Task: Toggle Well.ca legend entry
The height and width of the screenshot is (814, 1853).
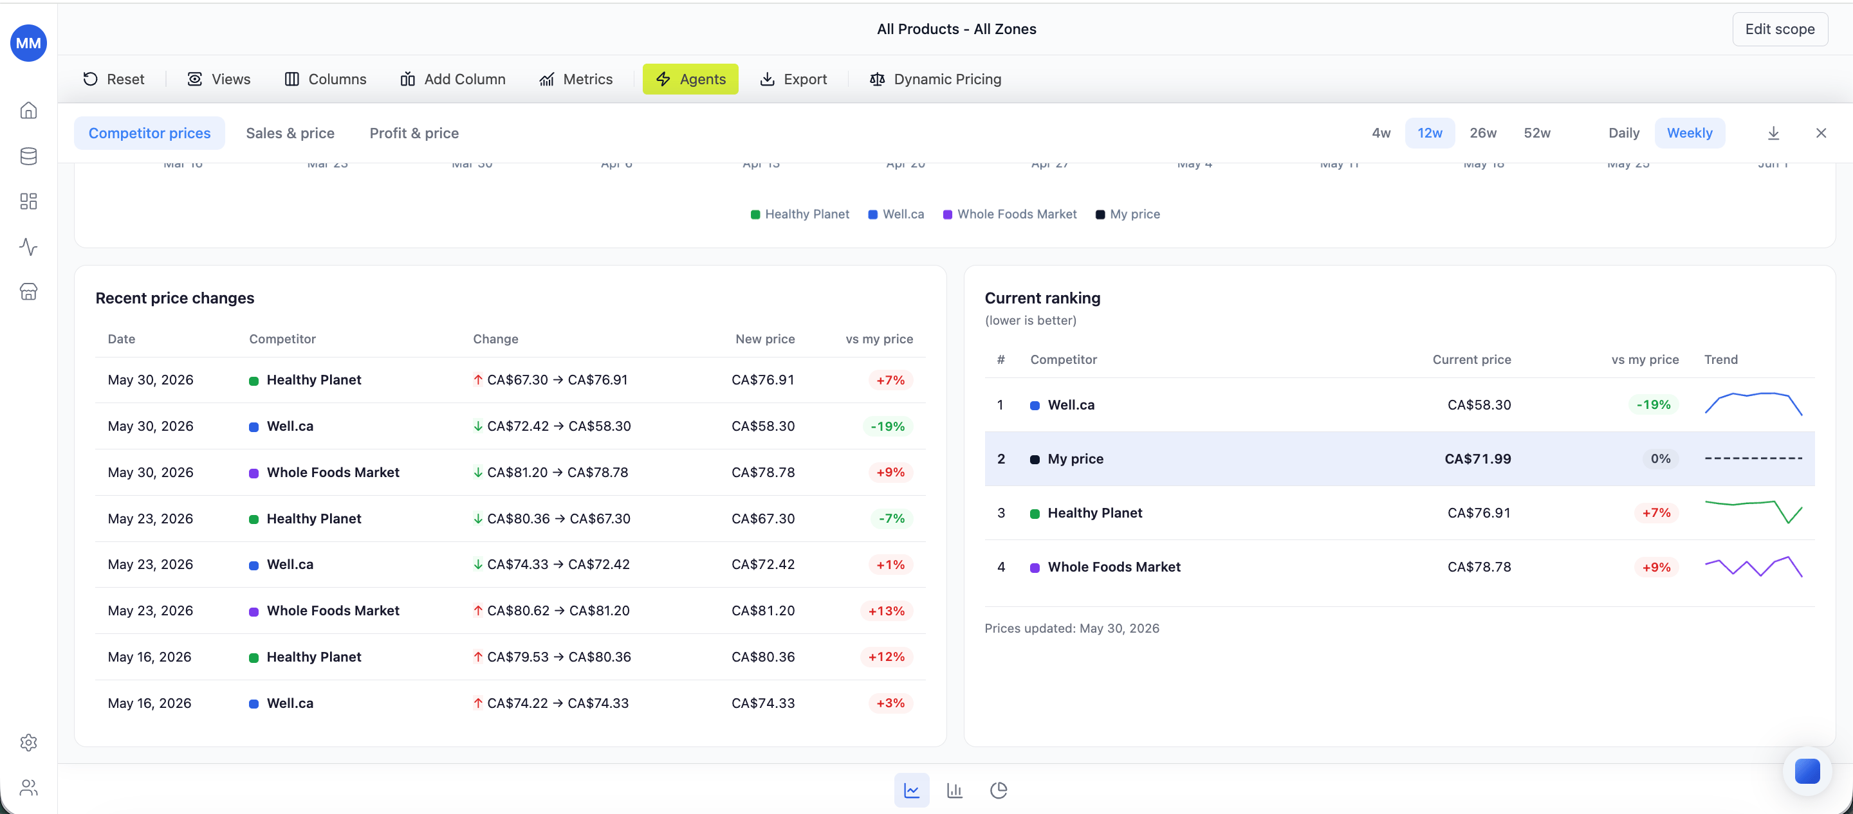Action: pos(896,214)
